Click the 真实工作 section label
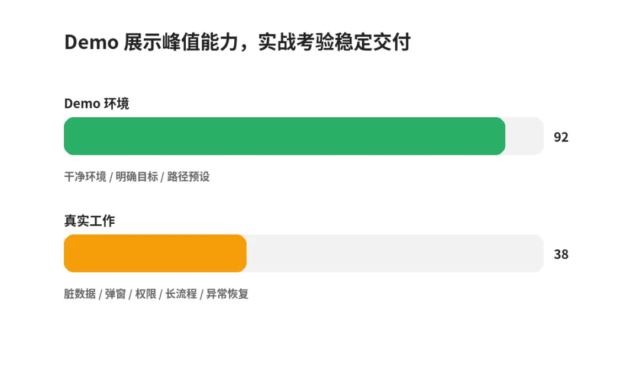This screenshot has width=639, height=373. [90, 221]
